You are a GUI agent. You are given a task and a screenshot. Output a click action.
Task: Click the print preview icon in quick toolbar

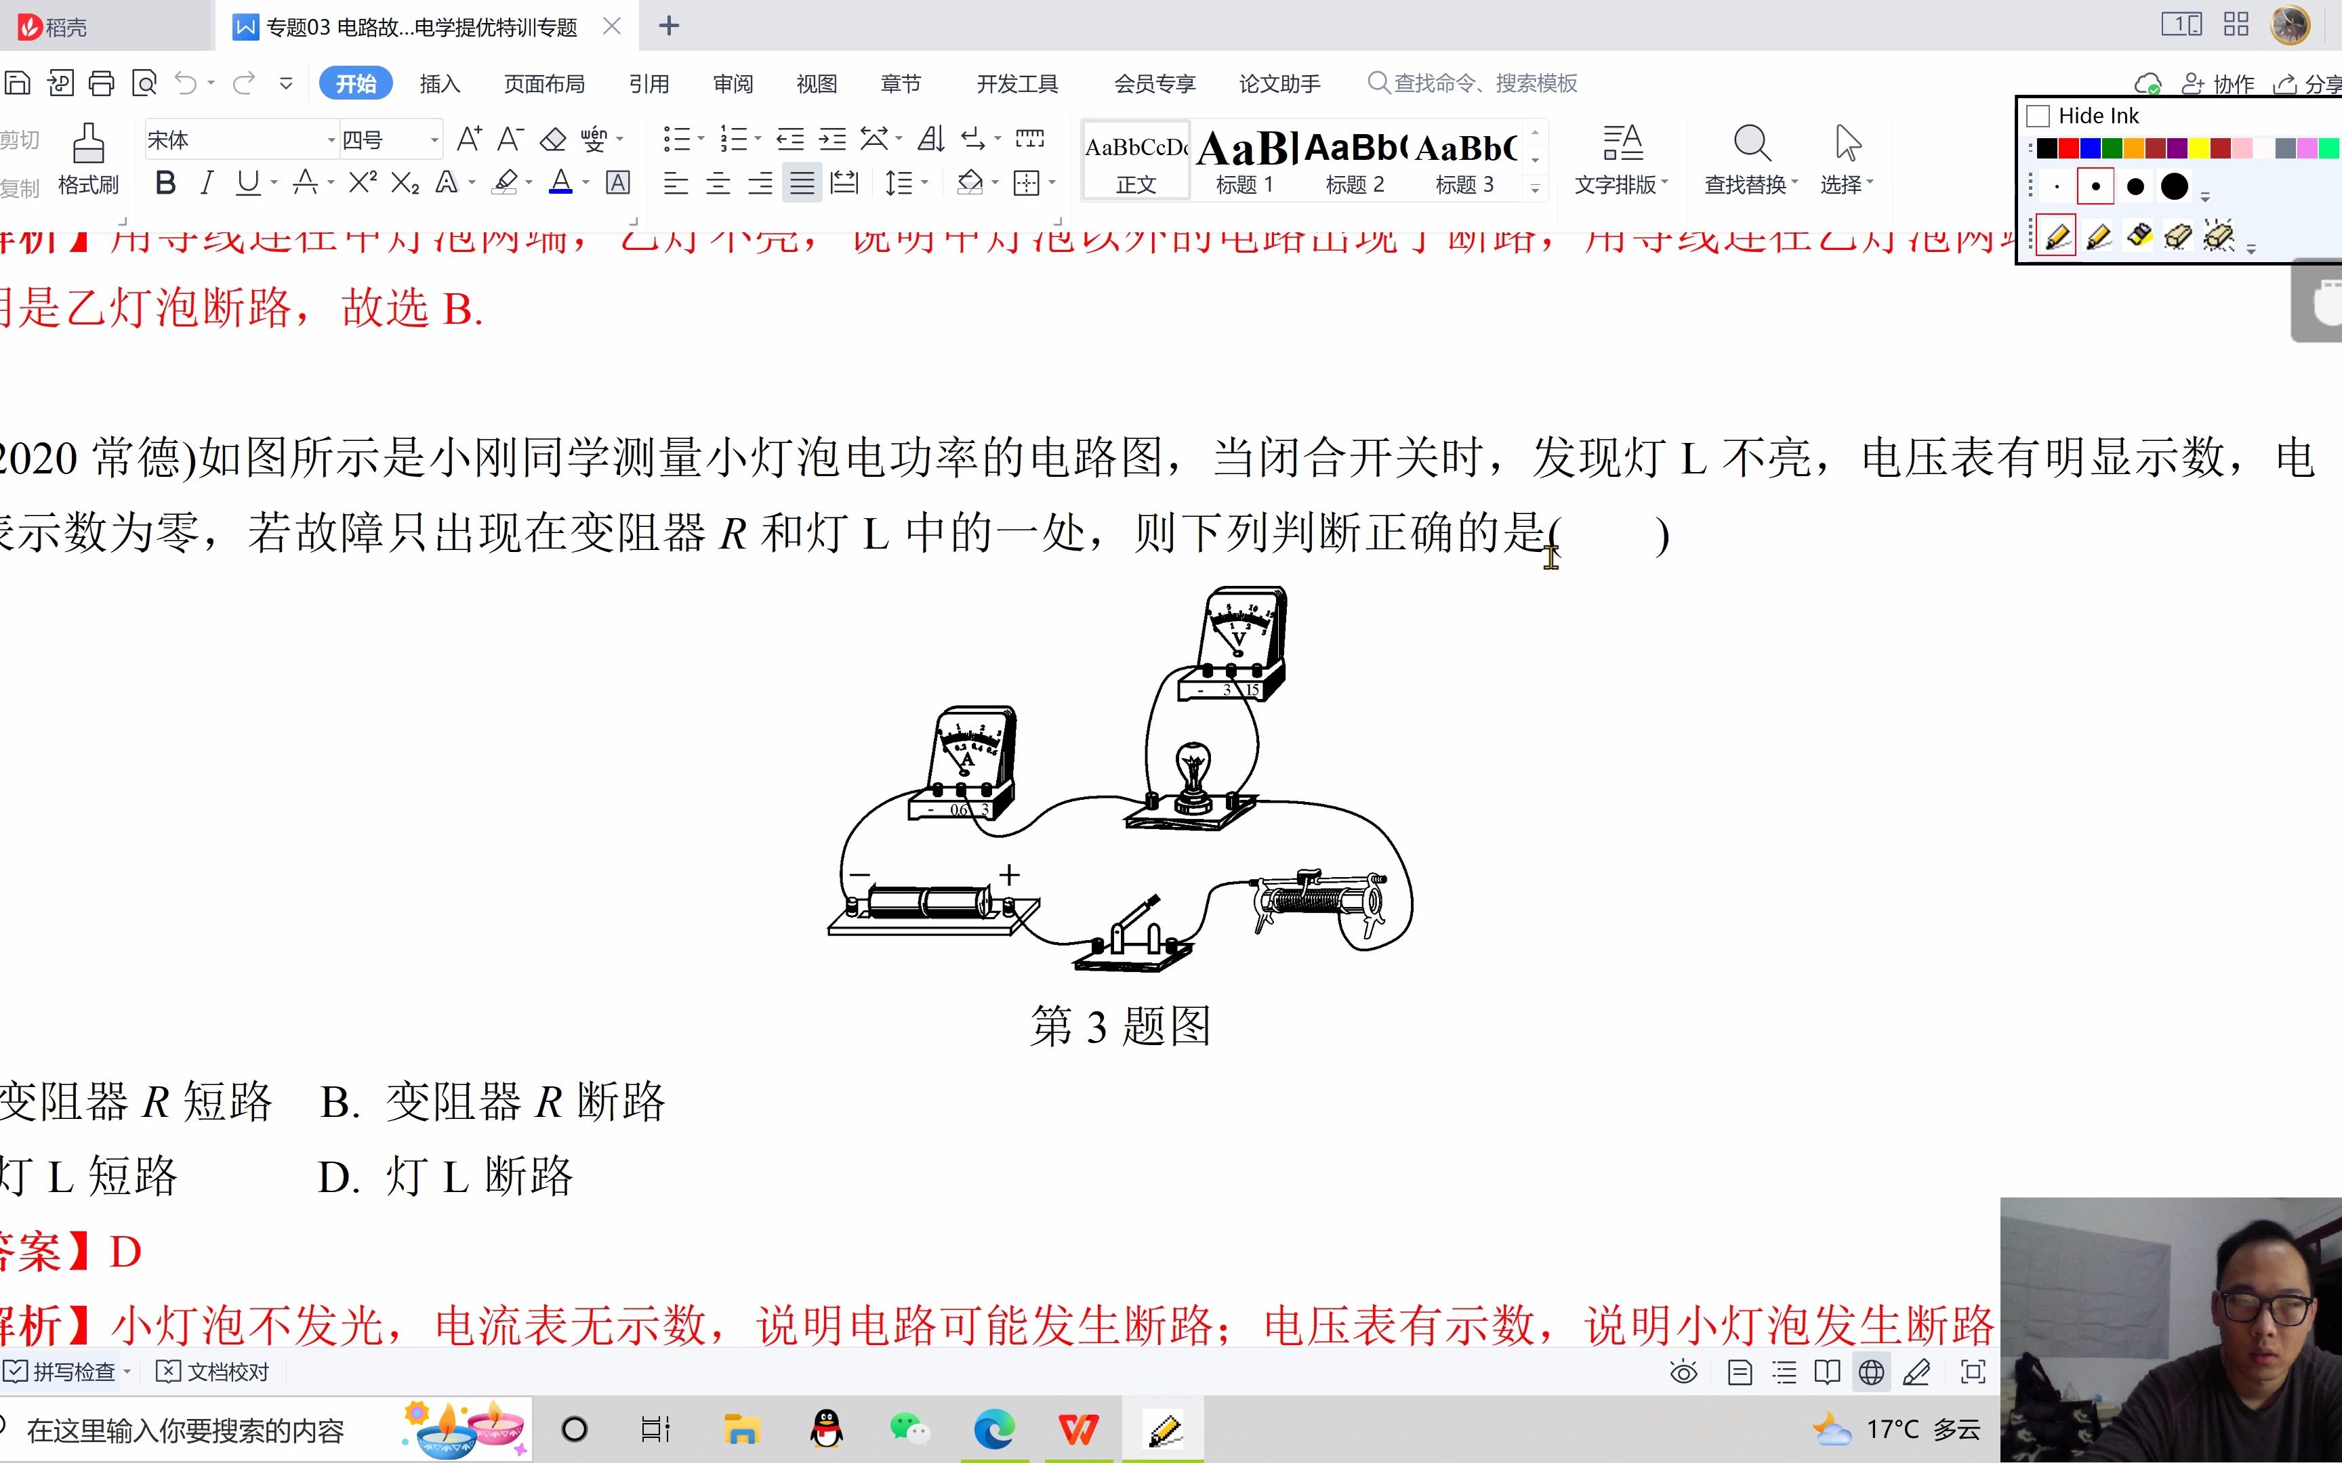[x=144, y=83]
